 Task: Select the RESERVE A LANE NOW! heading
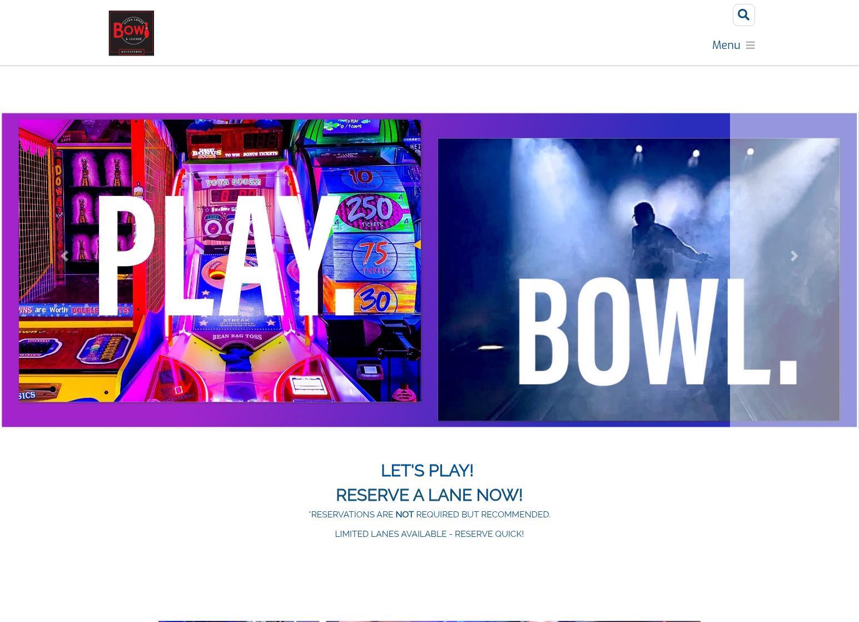(x=429, y=495)
